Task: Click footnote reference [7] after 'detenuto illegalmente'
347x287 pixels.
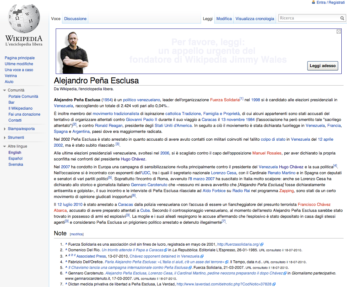Action: point(224,221)
